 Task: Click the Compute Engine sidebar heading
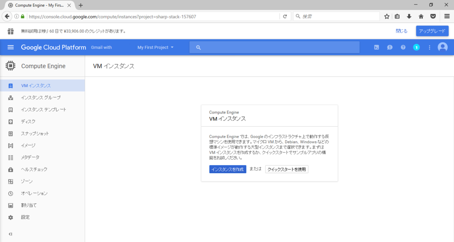43,66
